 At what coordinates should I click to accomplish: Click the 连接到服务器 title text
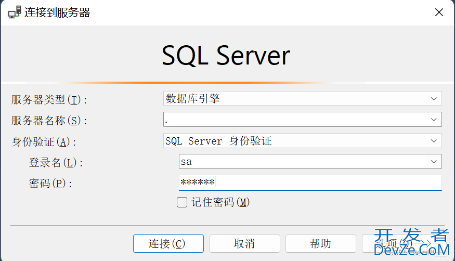click(57, 12)
